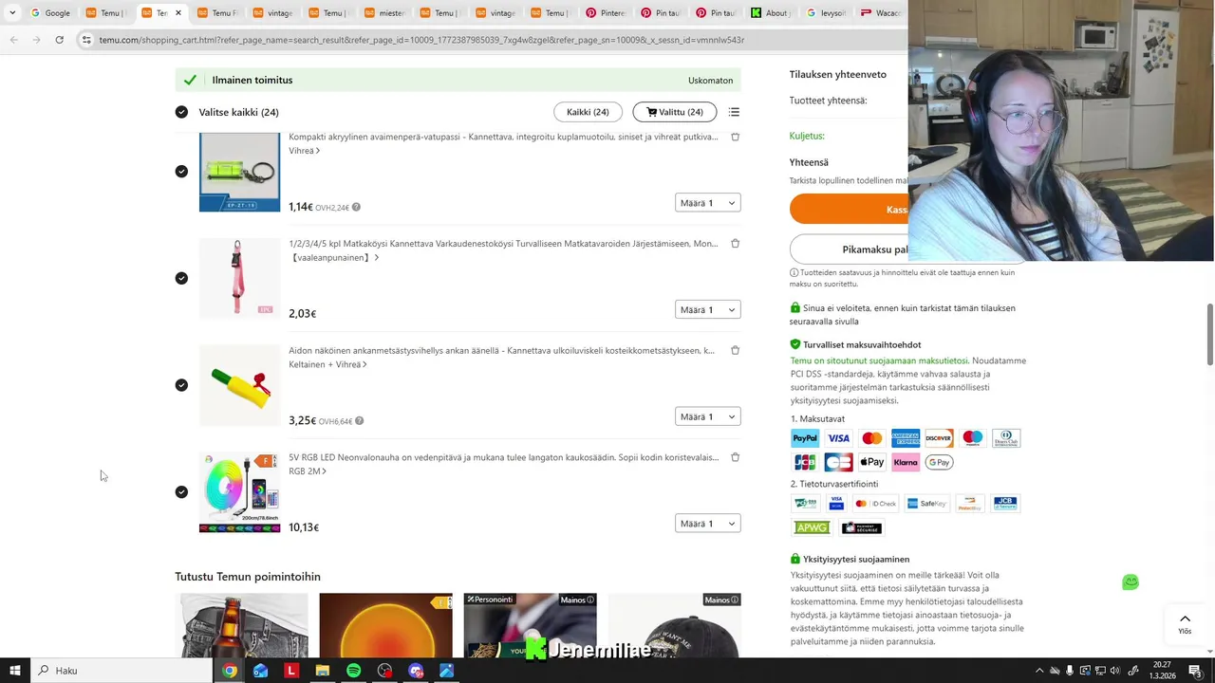Delete the keychain level item with trash icon

pyautogui.click(x=735, y=137)
